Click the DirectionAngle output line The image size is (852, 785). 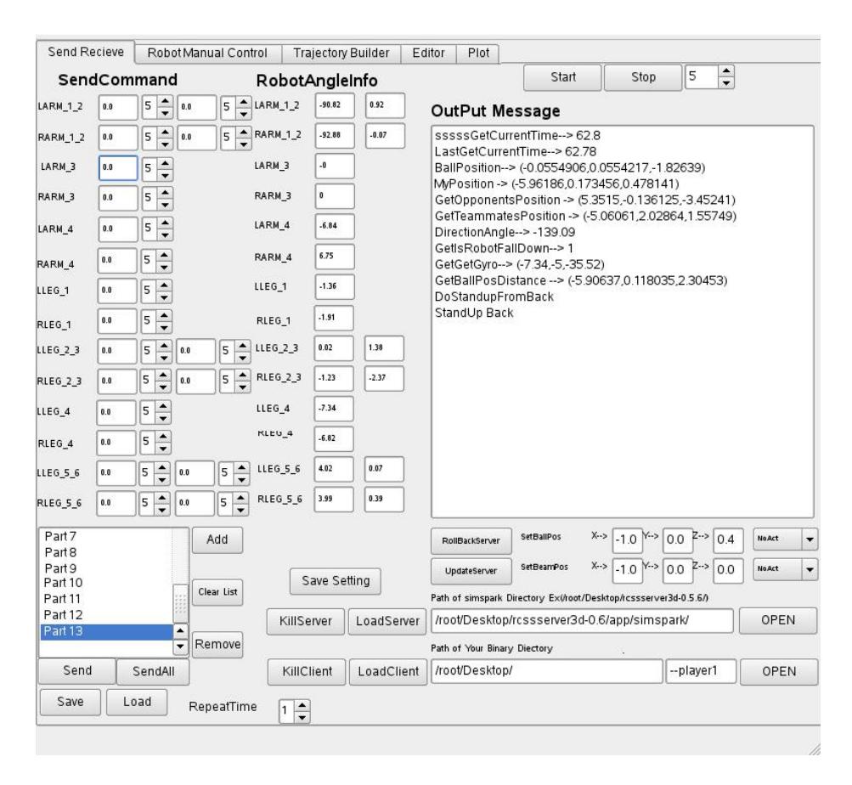[505, 233]
